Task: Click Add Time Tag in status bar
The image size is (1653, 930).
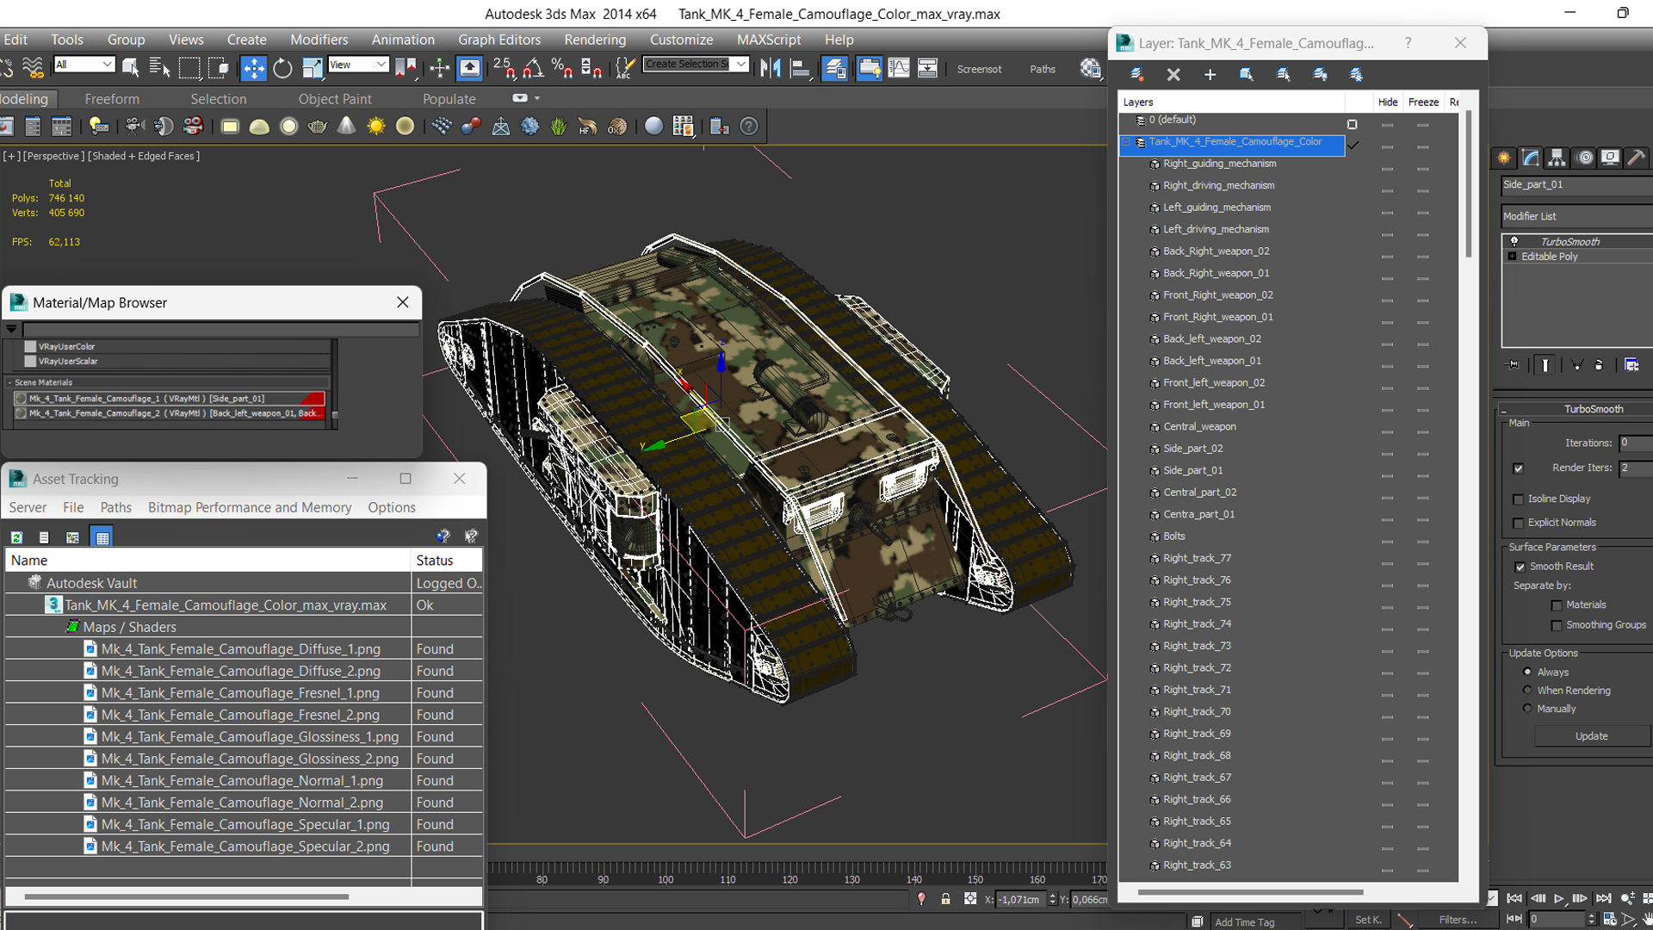Action: point(1244,922)
